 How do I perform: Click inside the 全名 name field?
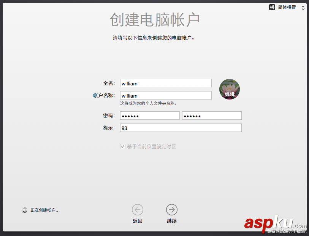coord(165,83)
